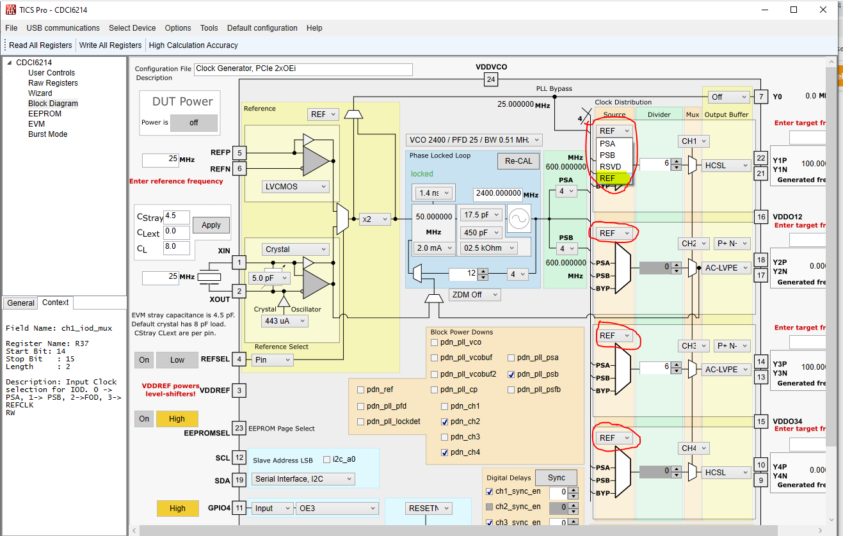This screenshot has width=843, height=536.
Task: Click the Configuration File Description field
Action: click(303, 69)
